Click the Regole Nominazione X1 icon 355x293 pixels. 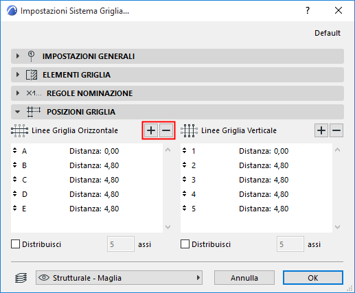tap(34, 93)
